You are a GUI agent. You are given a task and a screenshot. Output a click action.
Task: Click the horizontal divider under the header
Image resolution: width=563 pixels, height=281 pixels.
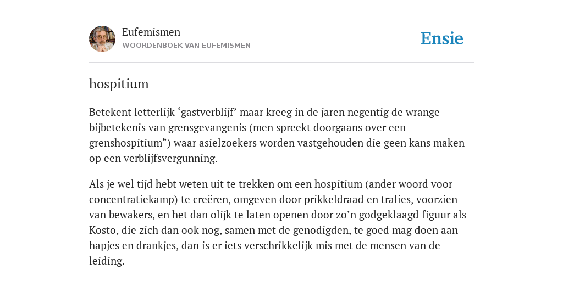pyautogui.click(x=281, y=63)
